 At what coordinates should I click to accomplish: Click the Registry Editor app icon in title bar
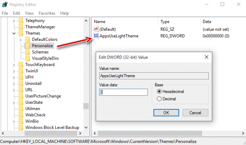coord(5,4)
